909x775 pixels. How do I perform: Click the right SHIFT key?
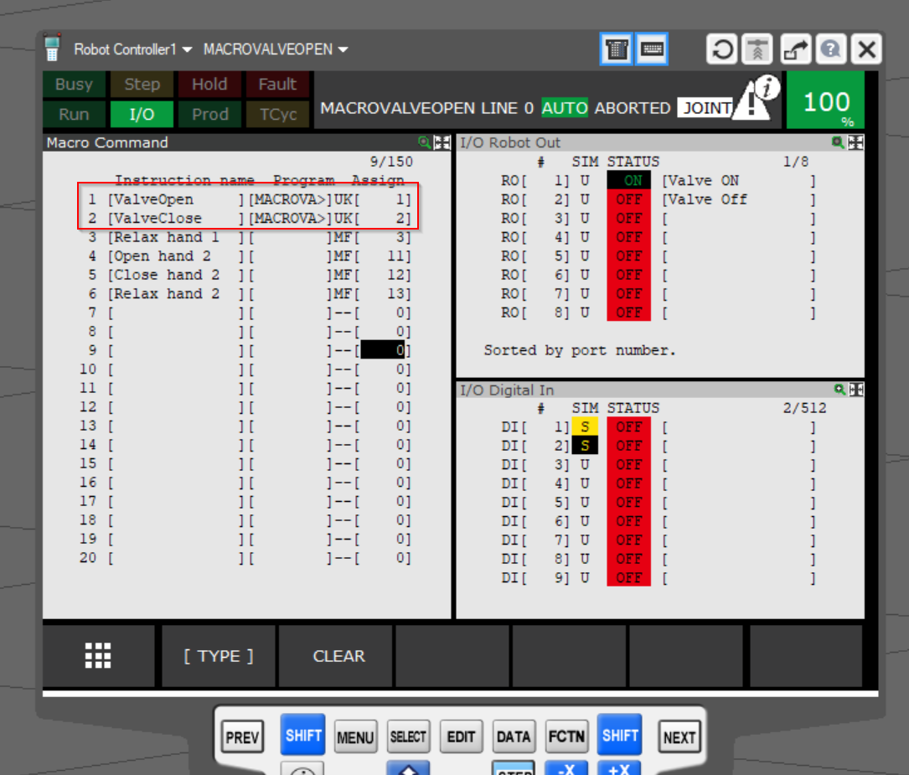[620, 735]
